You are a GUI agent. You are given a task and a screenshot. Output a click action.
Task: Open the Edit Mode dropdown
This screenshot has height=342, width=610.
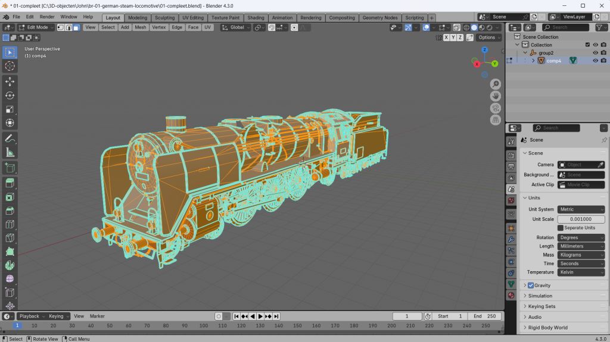click(36, 27)
